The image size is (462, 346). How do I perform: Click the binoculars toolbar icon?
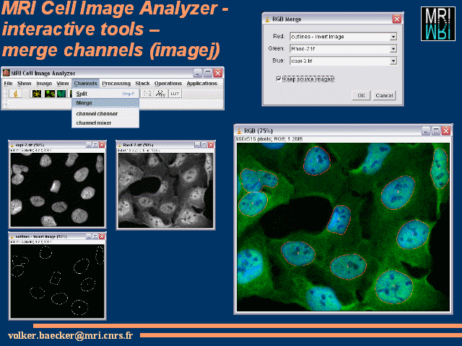[160, 94]
